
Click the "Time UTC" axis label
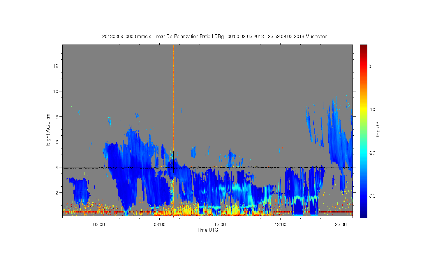point(207,230)
